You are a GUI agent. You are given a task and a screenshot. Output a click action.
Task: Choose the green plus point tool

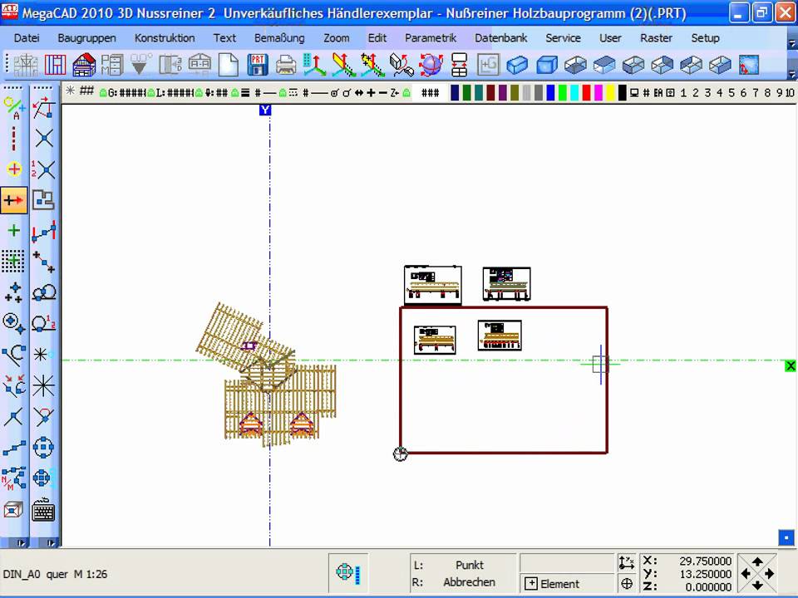point(14,230)
